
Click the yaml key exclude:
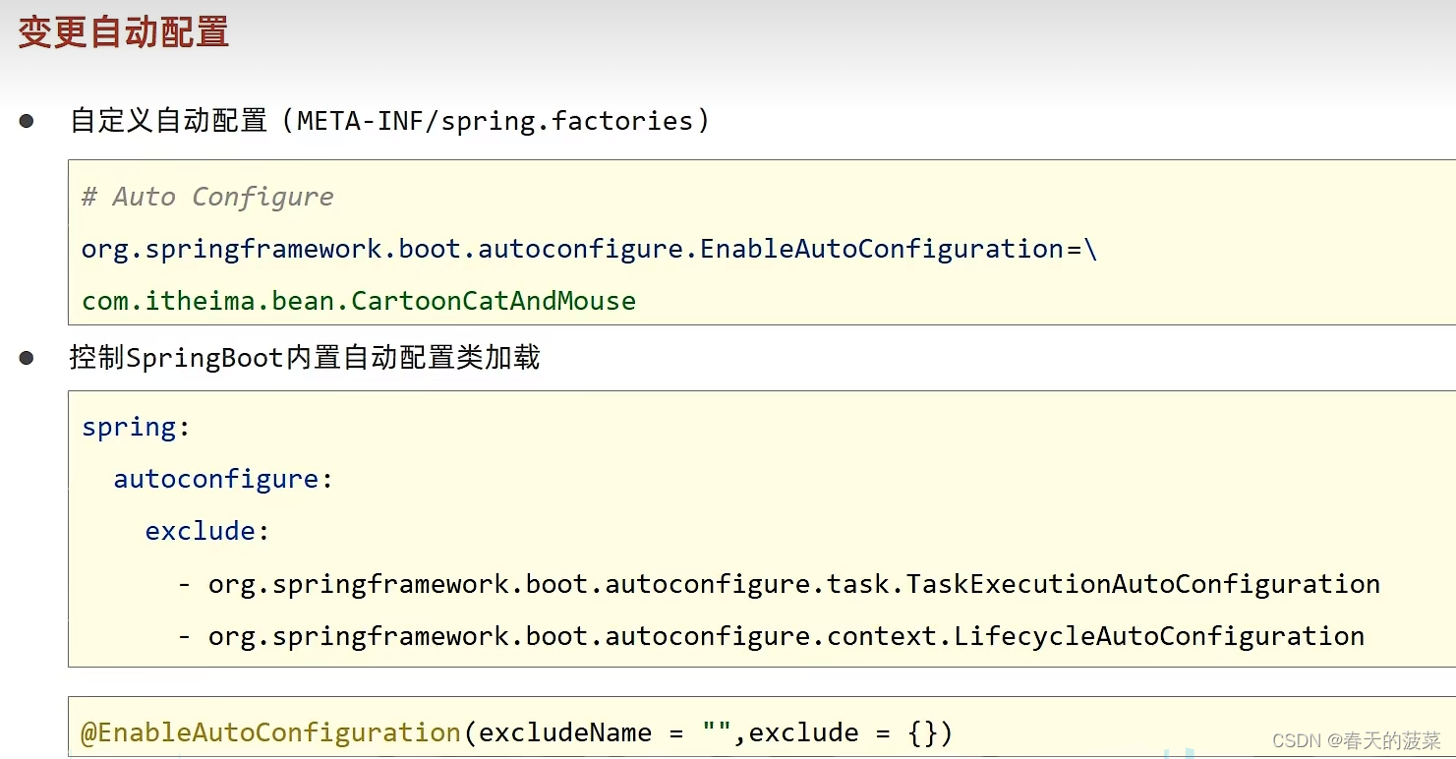(207, 532)
